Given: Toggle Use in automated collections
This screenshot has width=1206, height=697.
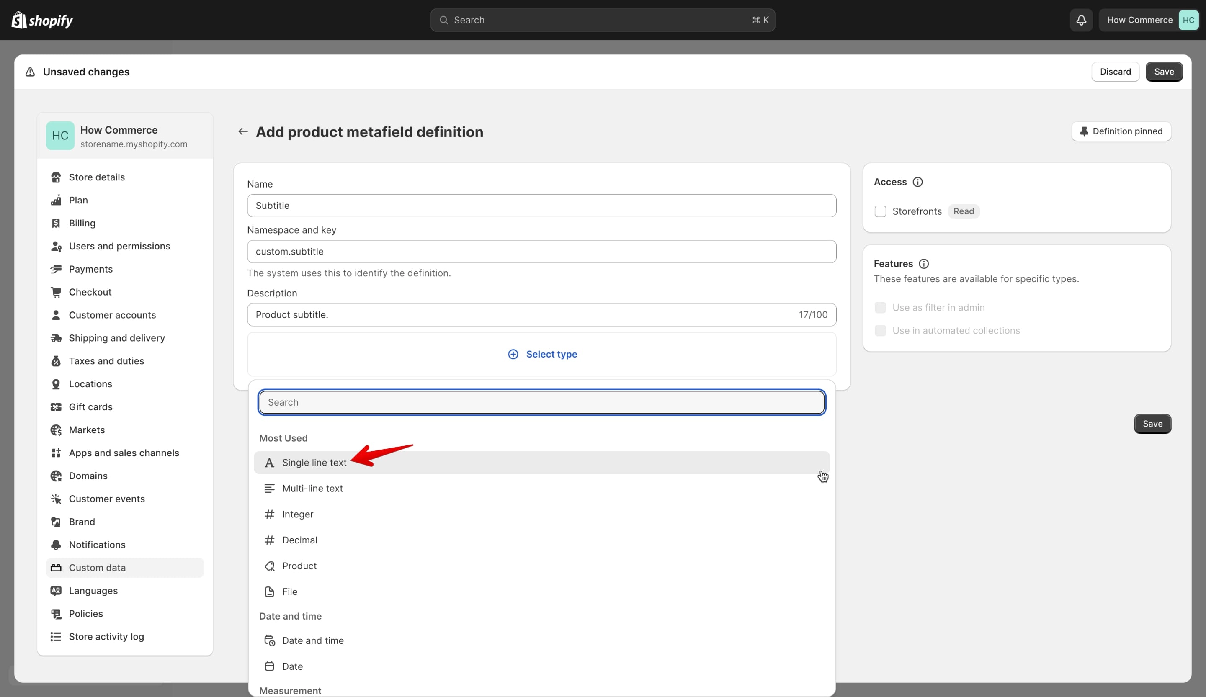Looking at the screenshot, I should tap(880, 331).
